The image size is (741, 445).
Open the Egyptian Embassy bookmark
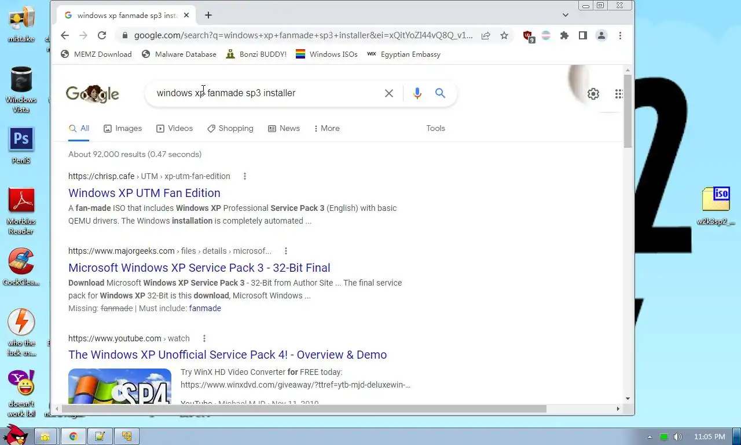coord(403,54)
